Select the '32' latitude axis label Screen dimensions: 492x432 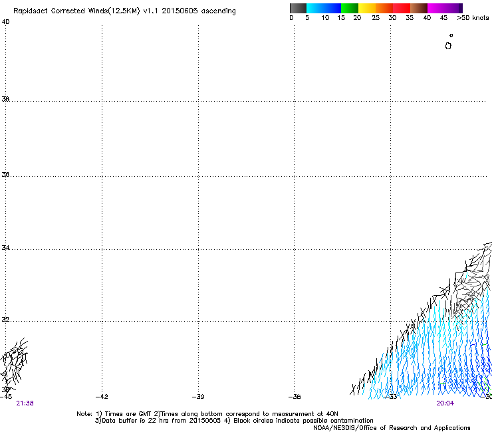(x=5, y=320)
